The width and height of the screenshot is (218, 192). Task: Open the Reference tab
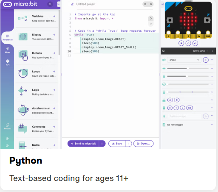(8, 38)
